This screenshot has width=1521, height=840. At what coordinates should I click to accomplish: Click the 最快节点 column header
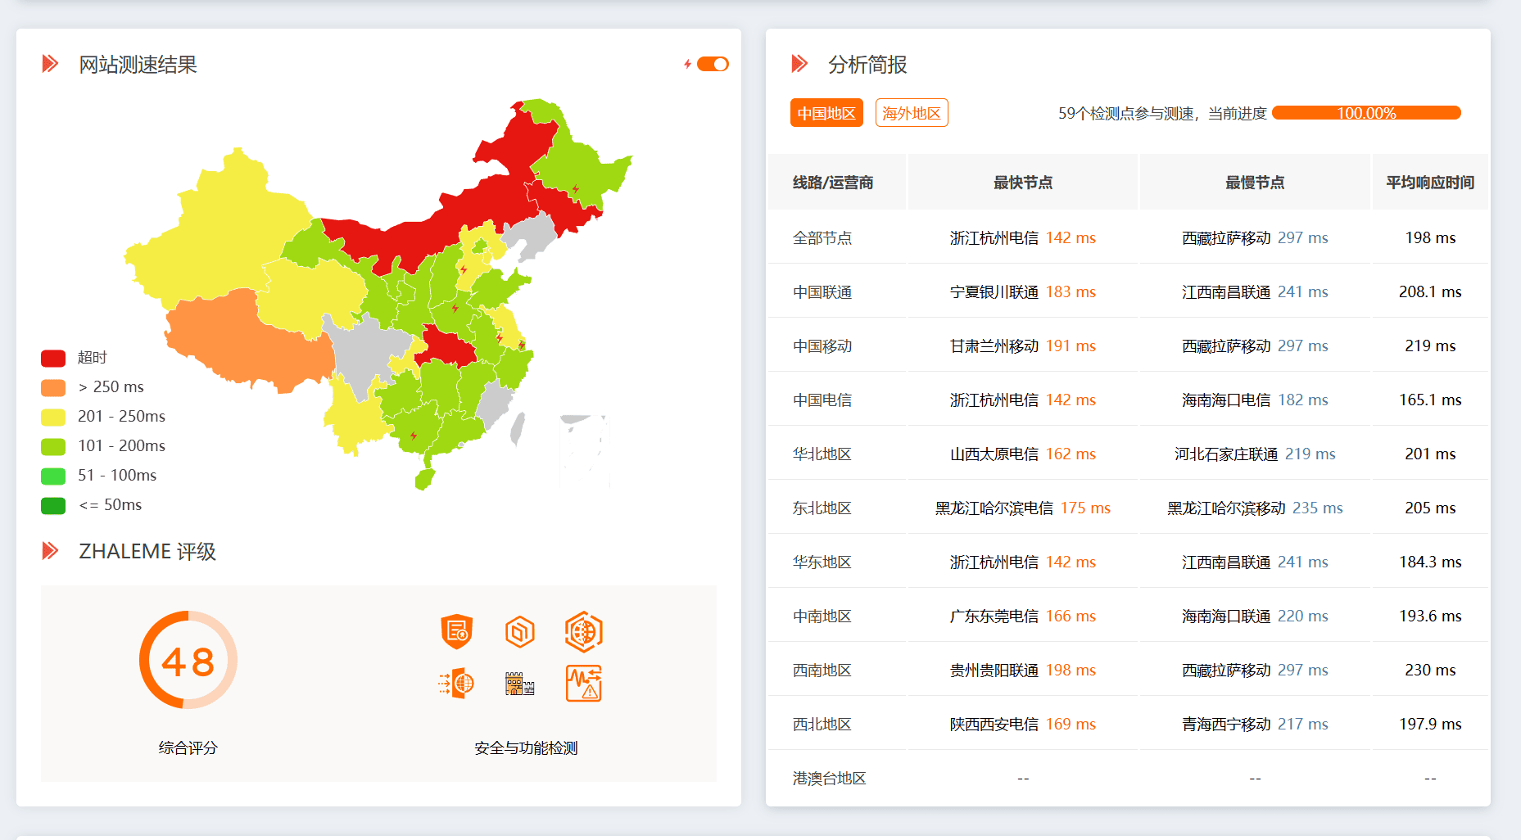tap(1022, 183)
